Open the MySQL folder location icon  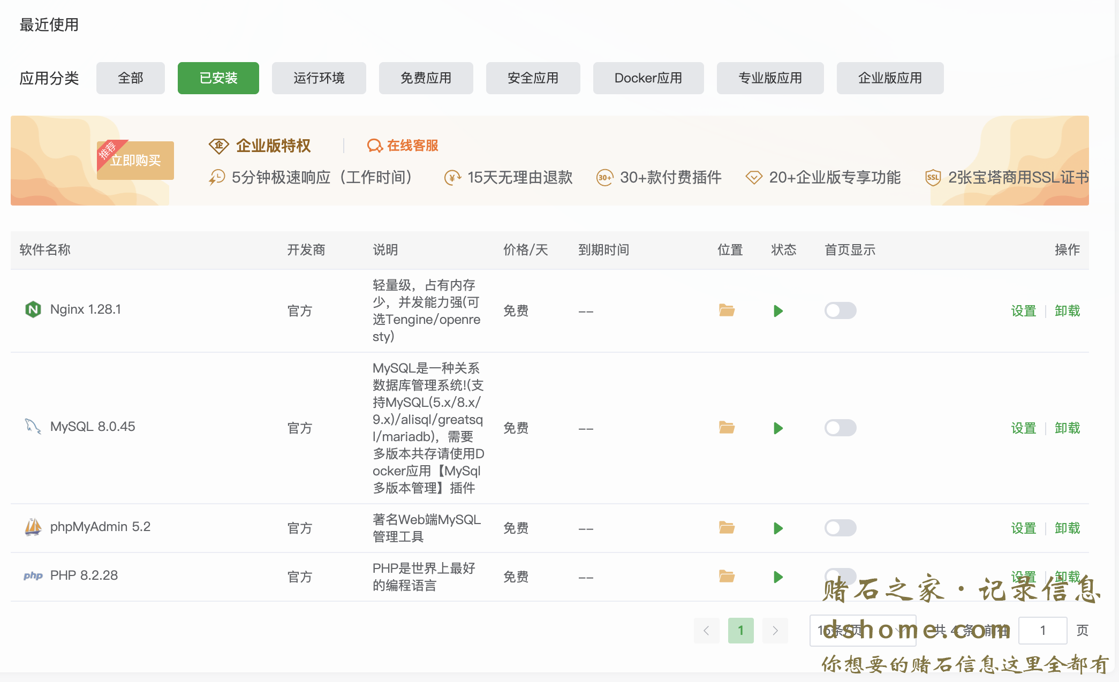pos(727,428)
